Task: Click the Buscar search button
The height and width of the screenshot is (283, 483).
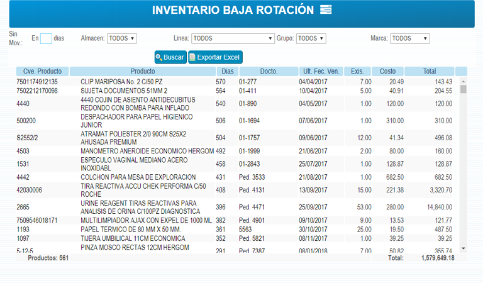Action: 170,57
